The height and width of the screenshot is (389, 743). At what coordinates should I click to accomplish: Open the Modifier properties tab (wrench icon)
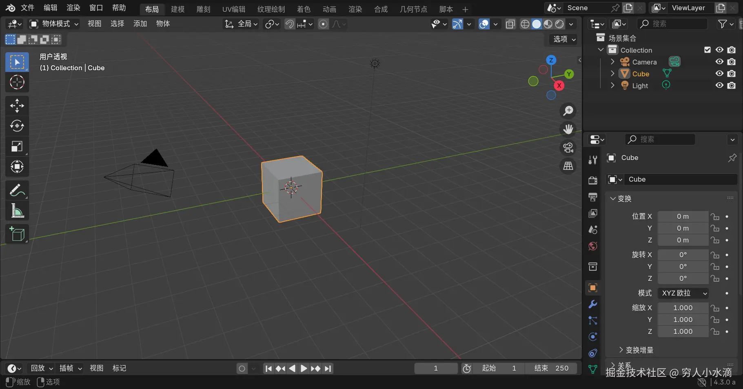(592, 304)
